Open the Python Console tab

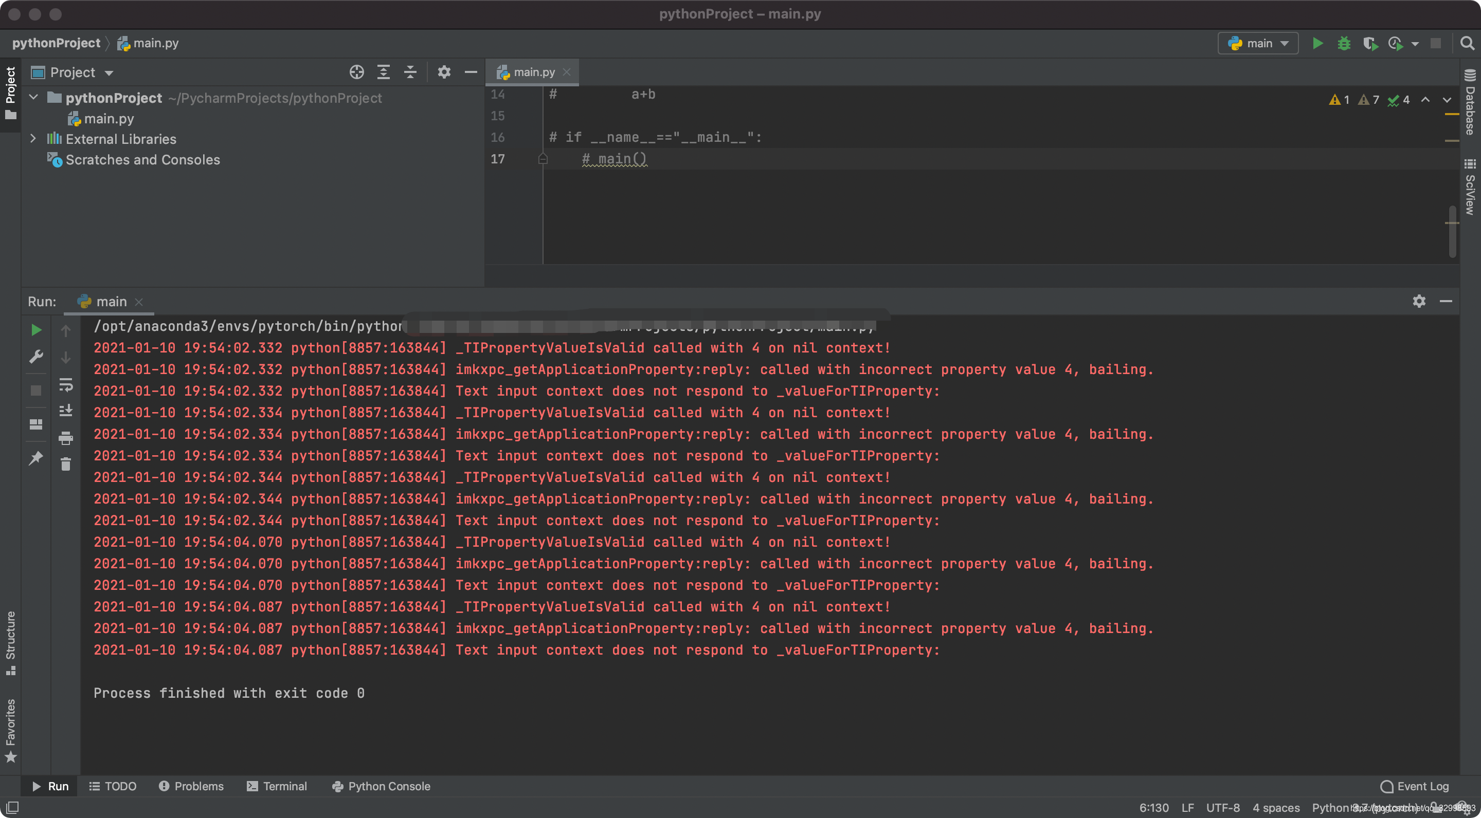click(381, 786)
